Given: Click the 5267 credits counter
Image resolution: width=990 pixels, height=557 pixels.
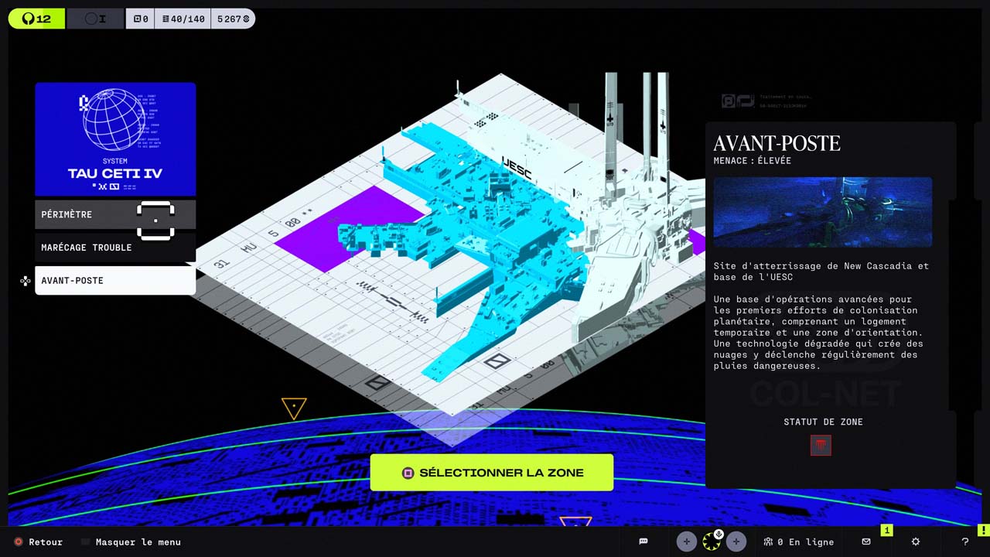Looking at the screenshot, I should [x=233, y=19].
